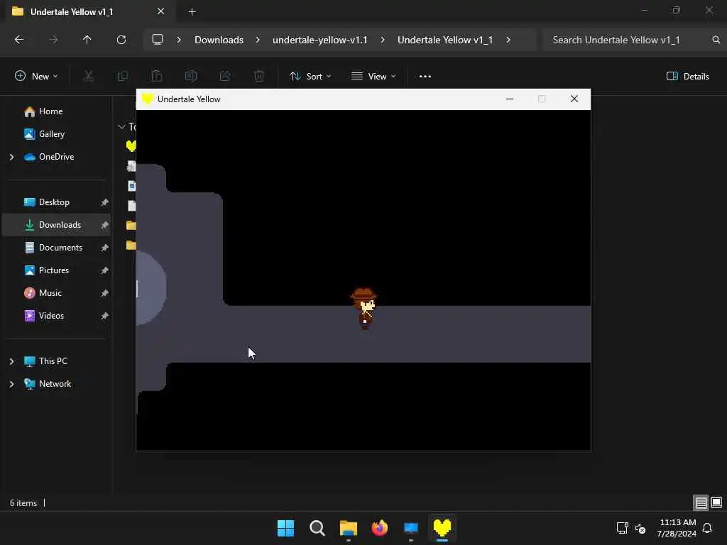
Task: Select This PC in the sidebar
Action: tap(53, 361)
